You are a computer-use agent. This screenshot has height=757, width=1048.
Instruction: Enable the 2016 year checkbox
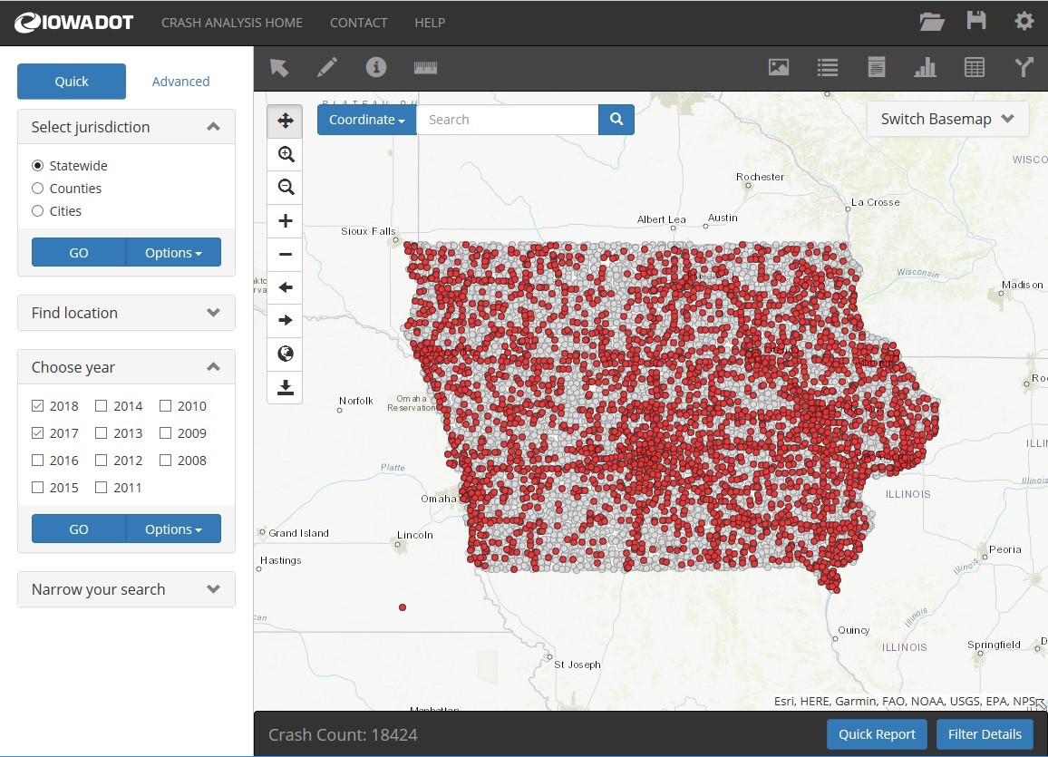[x=38, y=461]
